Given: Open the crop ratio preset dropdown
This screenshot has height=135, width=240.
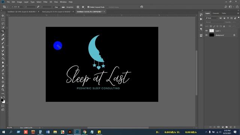Looking at the screenshot, I should 18,7.
